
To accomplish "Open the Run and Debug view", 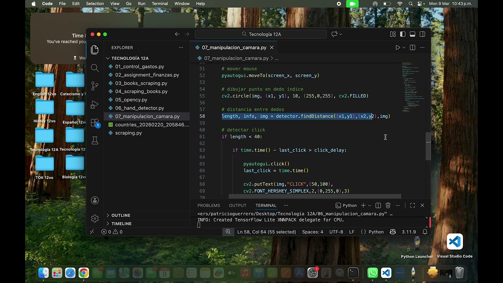I will pos(95,105).
